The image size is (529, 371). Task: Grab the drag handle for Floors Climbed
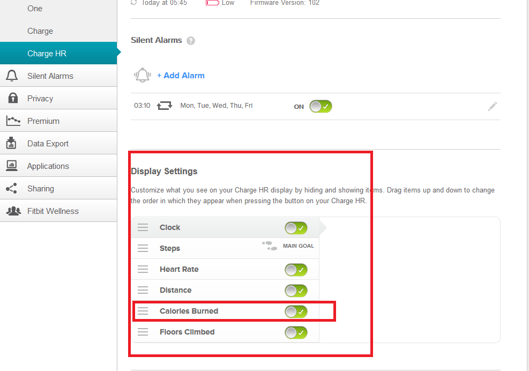click(x=143, y=332)
